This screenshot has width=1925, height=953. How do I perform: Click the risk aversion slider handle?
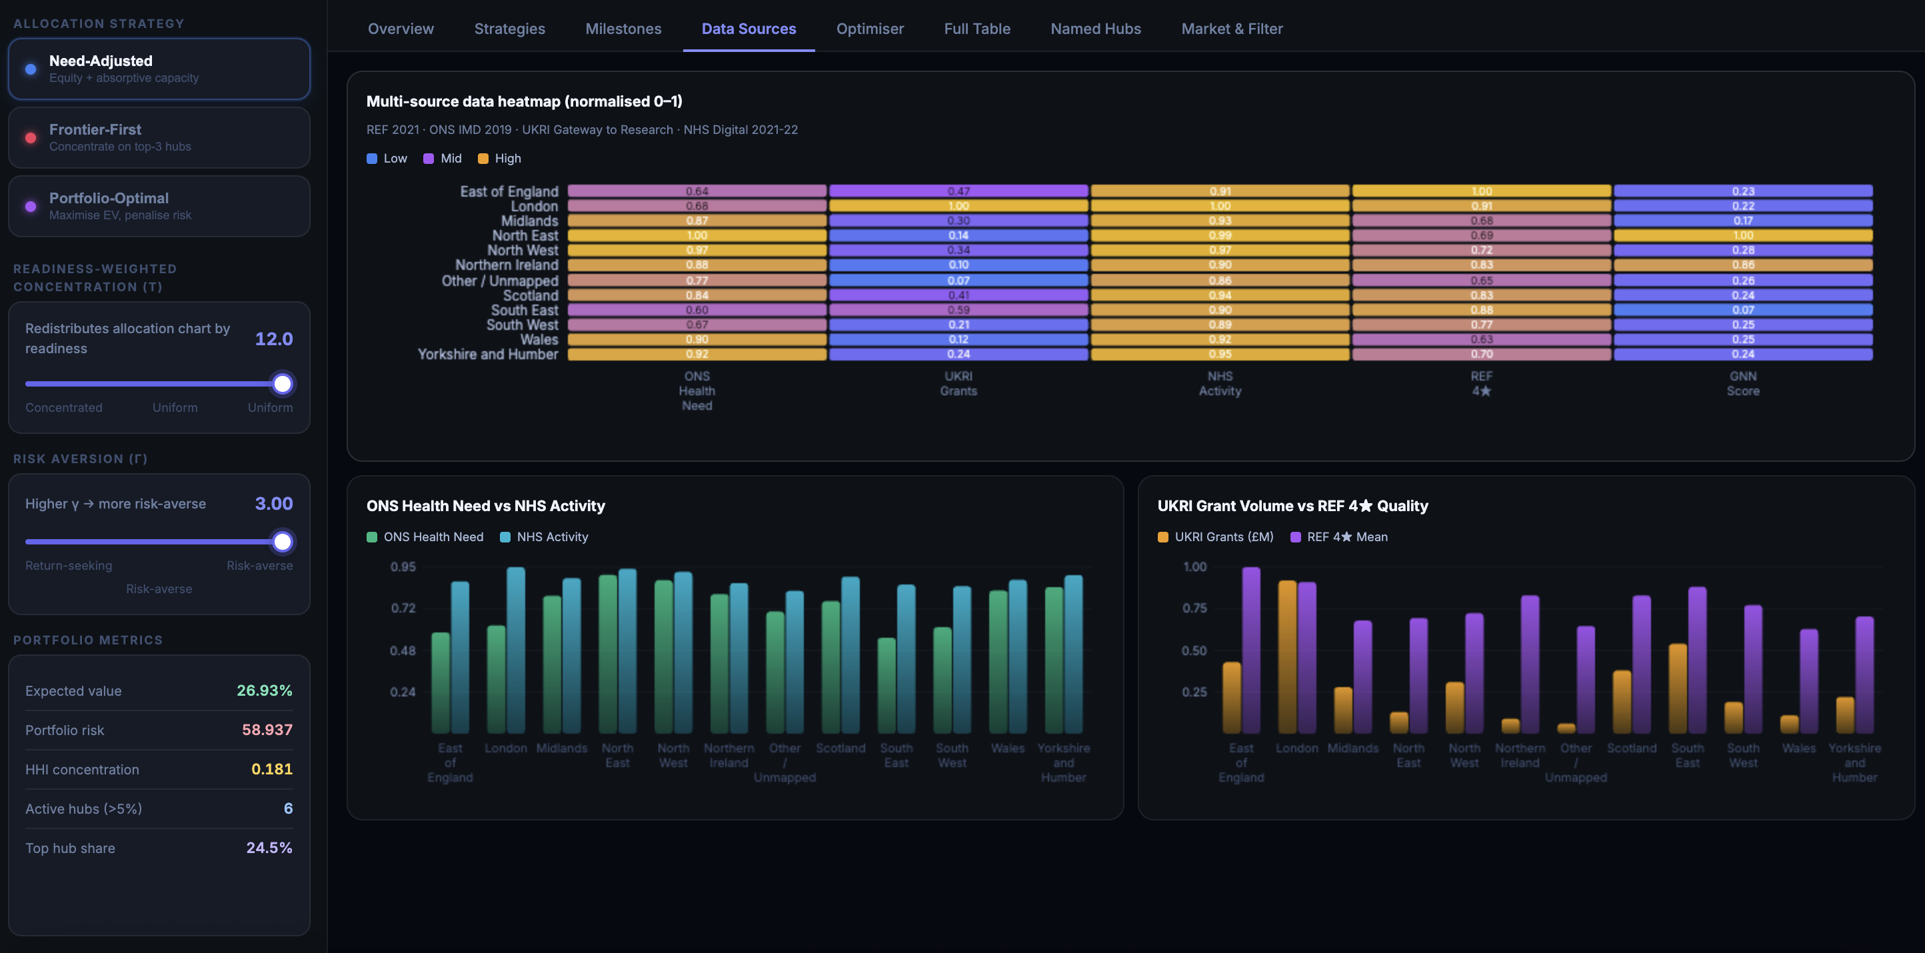pyautogui.click(x=283, y=541)
